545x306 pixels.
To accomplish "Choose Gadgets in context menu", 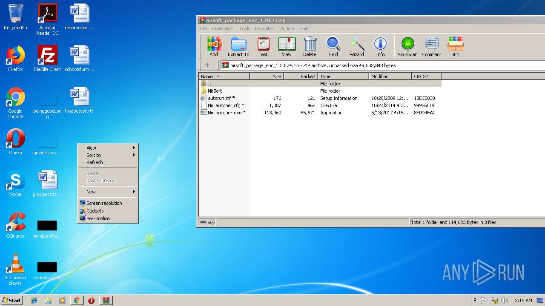I will point(108,211).
